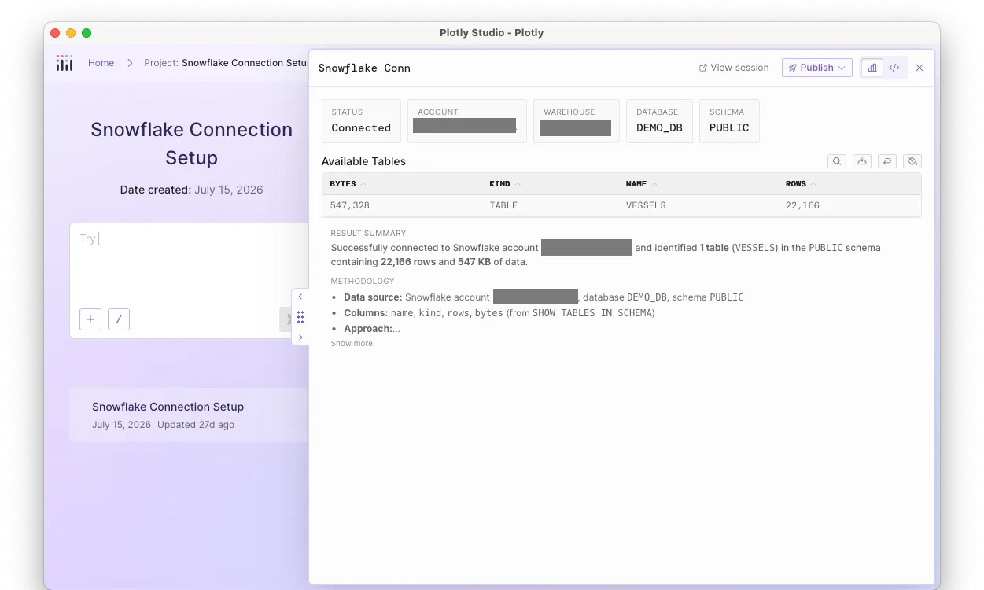Click the Plotly logo icon
The width and height of the screenshot is (984, 590).
click(64, 63)
